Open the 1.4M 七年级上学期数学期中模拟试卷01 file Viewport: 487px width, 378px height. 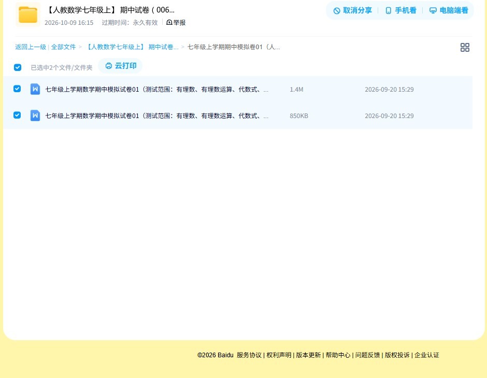point(157,90)
